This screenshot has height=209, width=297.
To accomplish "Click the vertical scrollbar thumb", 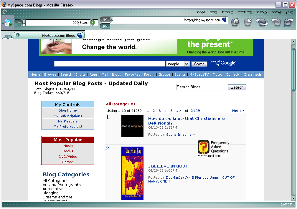I will (x=293, y=69).
